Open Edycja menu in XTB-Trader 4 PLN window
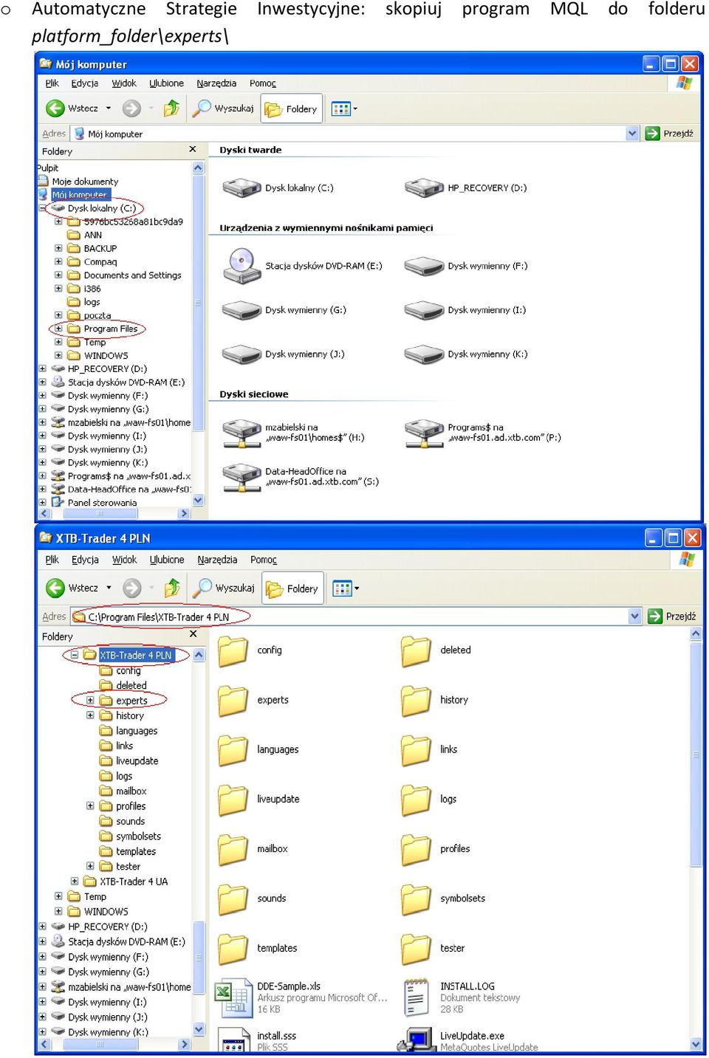 (x=85, y=560)
